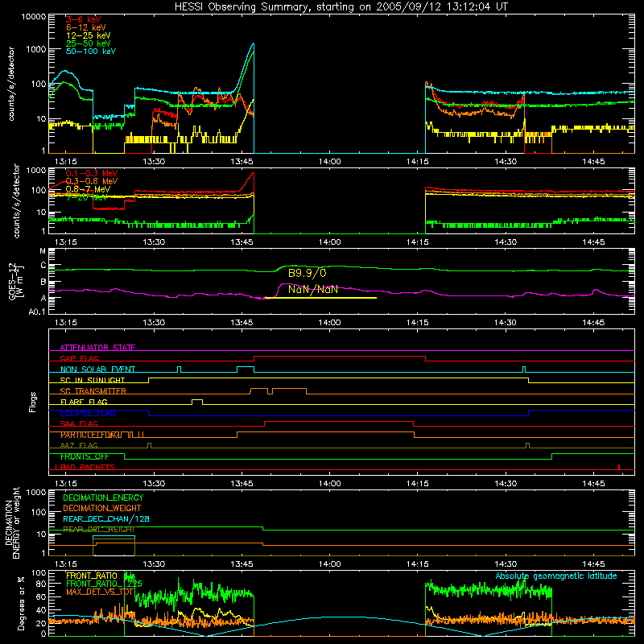This screenshot has height=644, width=644.
Task: Select the 6-12 keV legend label
Action: pyautogui.click(x=86, y=27)
